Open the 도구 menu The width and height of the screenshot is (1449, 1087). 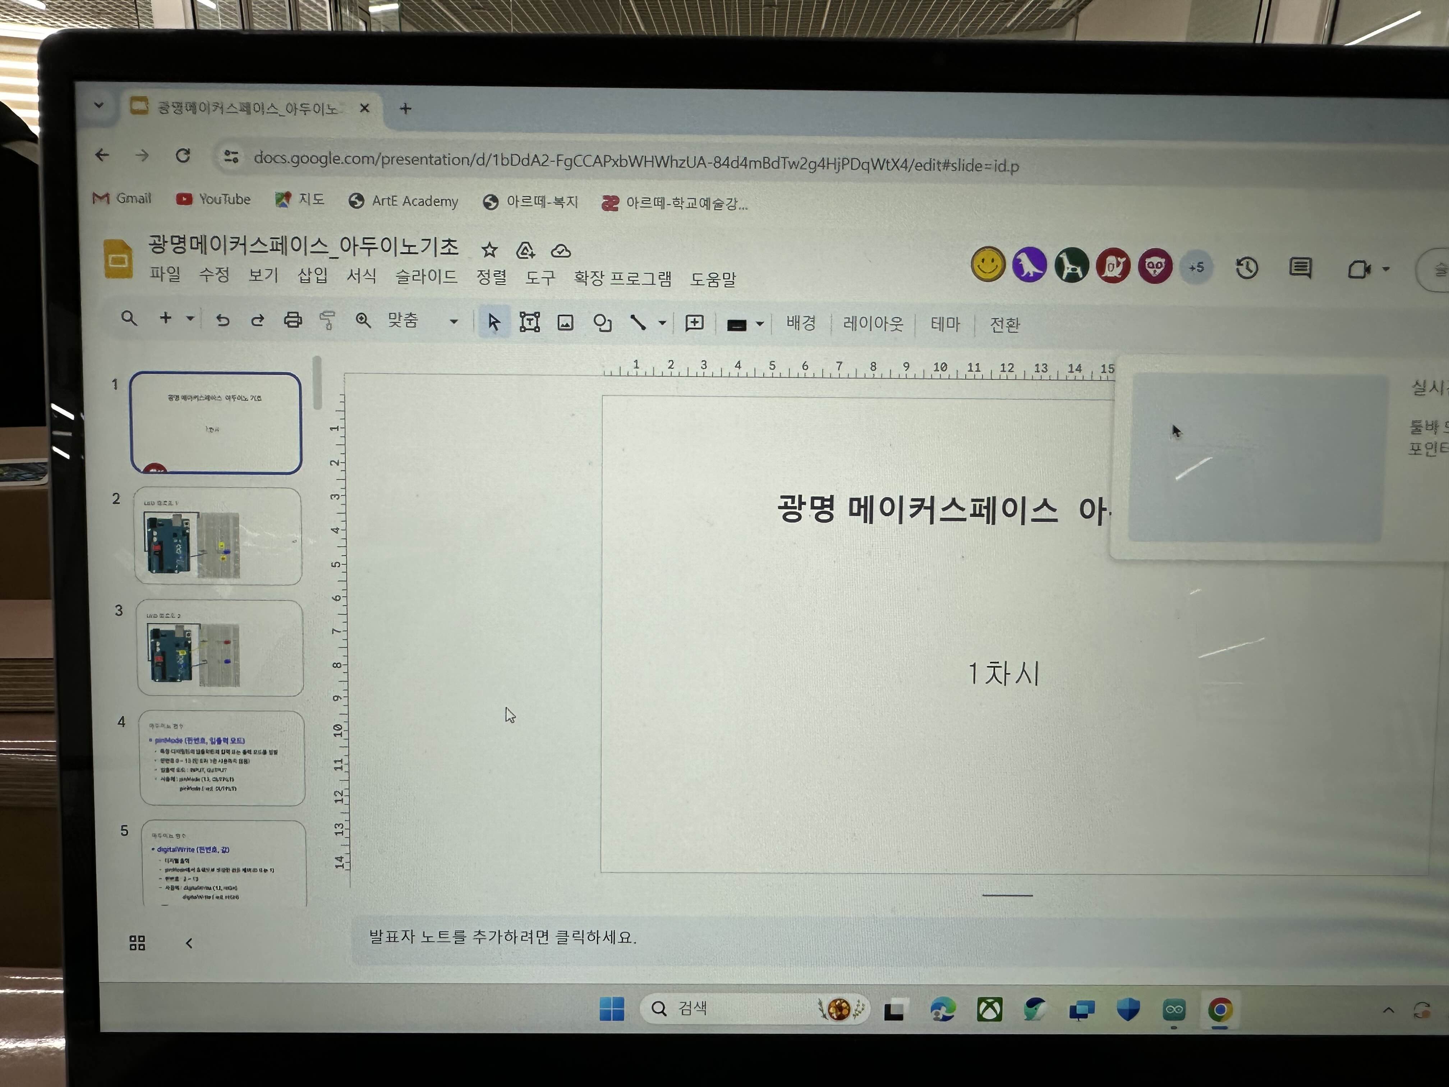point(540,278)
